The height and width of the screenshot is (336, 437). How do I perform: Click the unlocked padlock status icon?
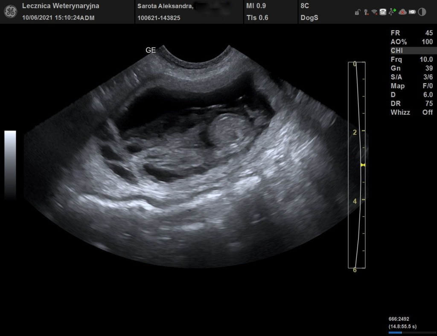click(357, 12)
